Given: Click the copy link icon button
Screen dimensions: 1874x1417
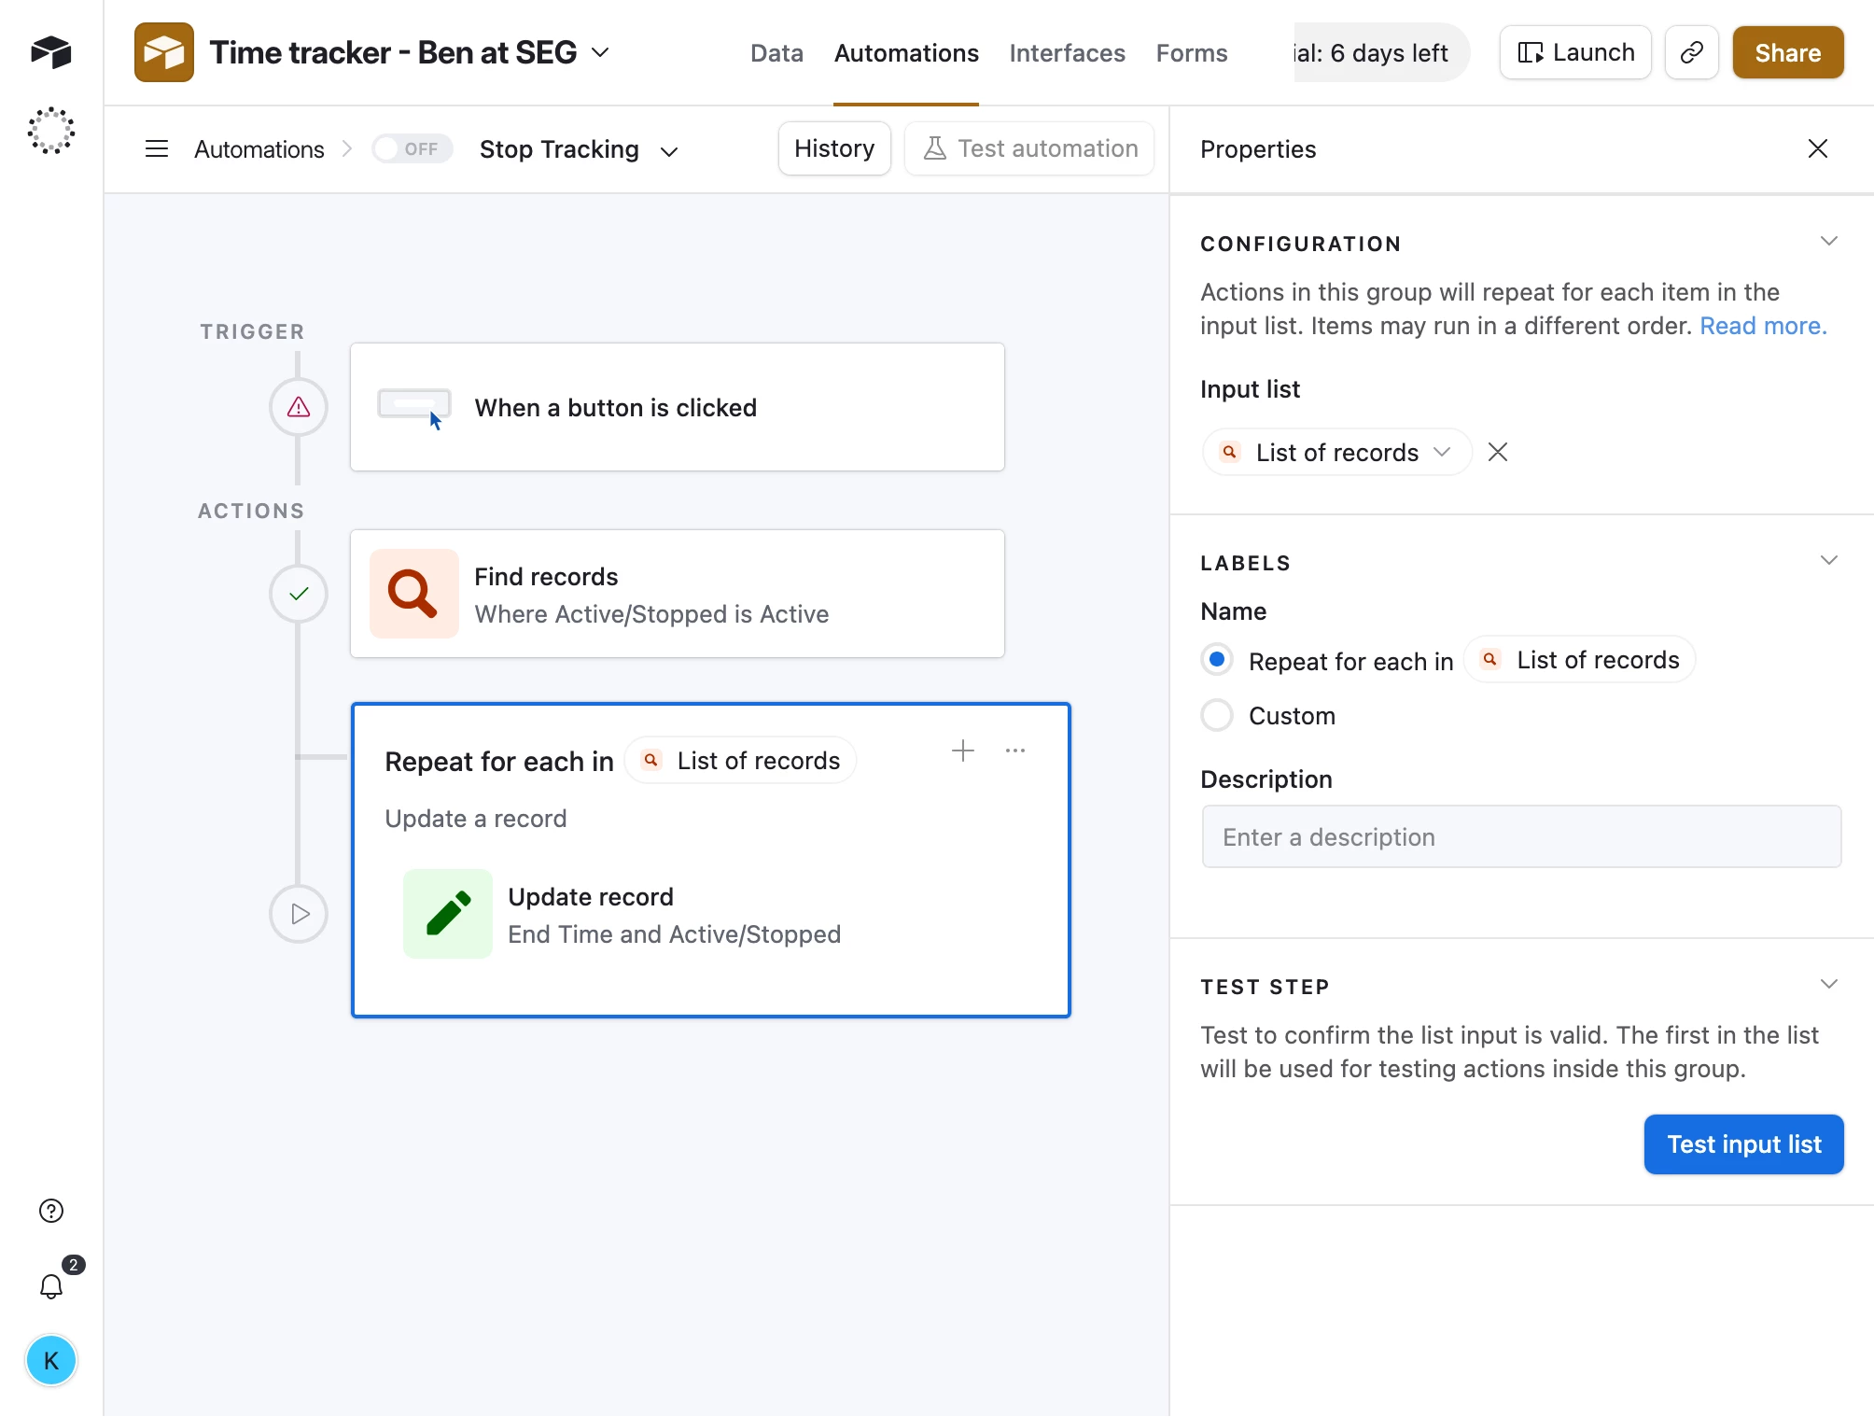Looking at the screenshot, I should [1691, 53].
